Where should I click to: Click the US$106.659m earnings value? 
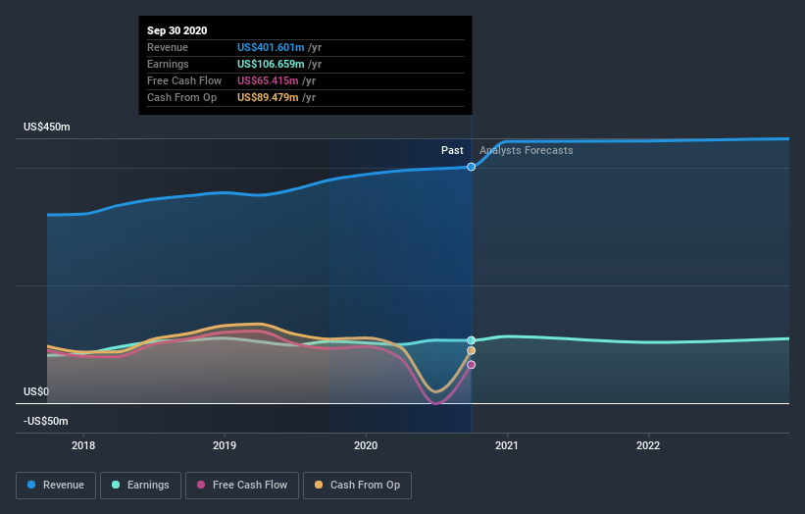click(271, 64)
